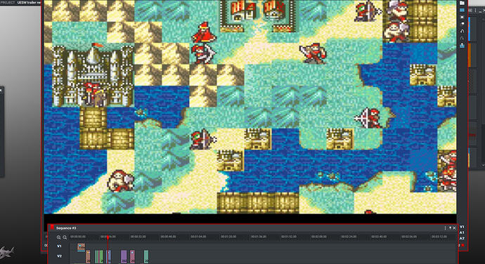Open the Sequence #3 panel options menu

[x=445, y=227]
